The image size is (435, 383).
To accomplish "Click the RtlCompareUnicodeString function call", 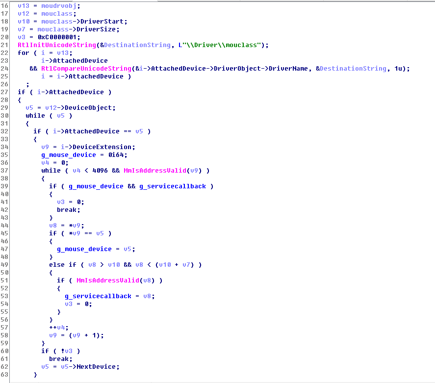I will click(86, 69).
